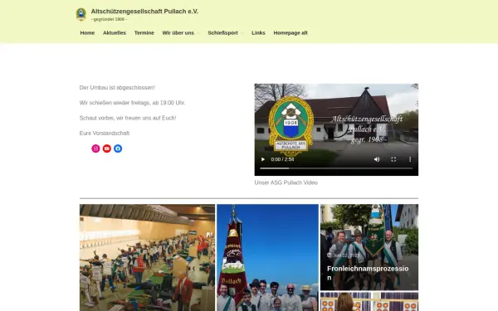Expand the Wir über uns dropdown arrow
This screenshot has width=498, height=311.
[x=198, y=33]
